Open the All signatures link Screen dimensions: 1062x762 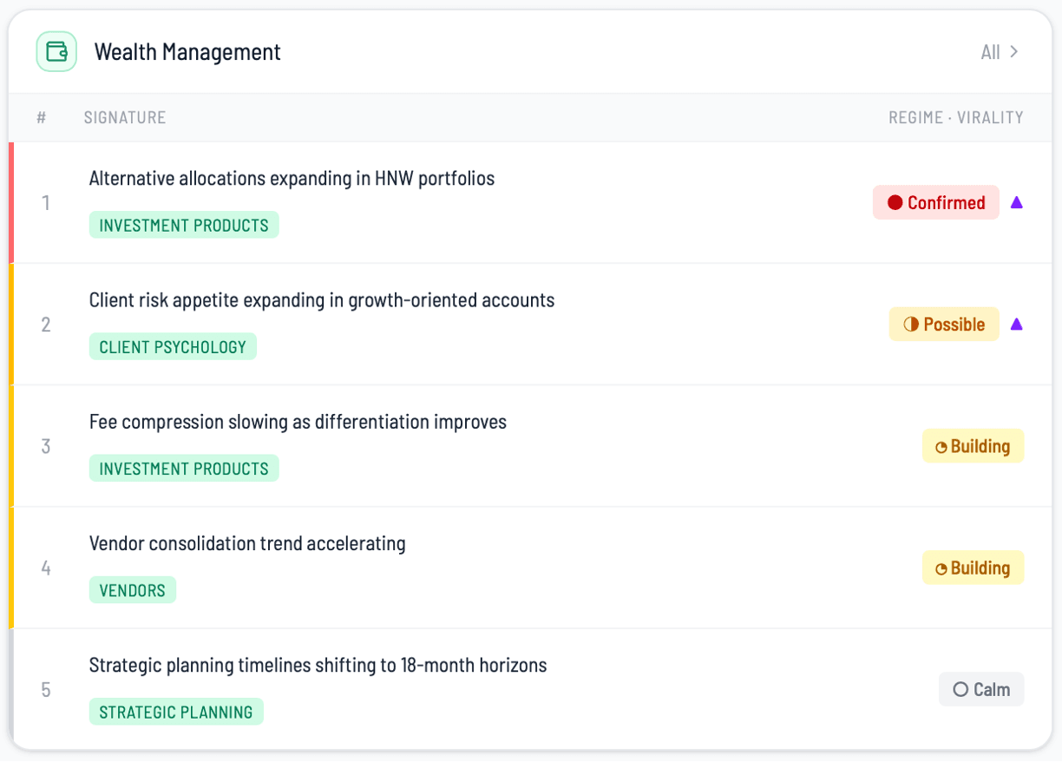pyautogui.click(x=1000, y=52)
